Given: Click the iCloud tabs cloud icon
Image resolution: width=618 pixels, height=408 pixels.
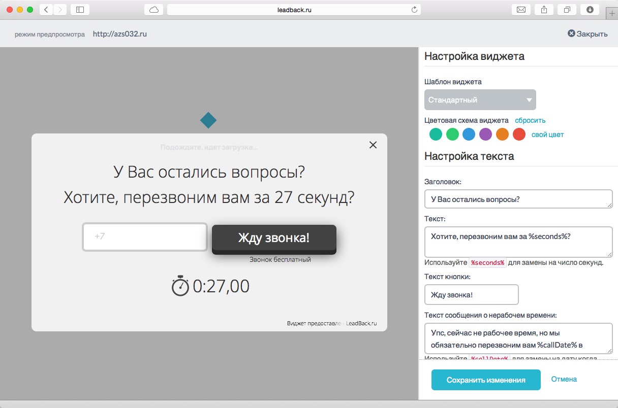Looking at the screenshot, I should tap(153, 10).
